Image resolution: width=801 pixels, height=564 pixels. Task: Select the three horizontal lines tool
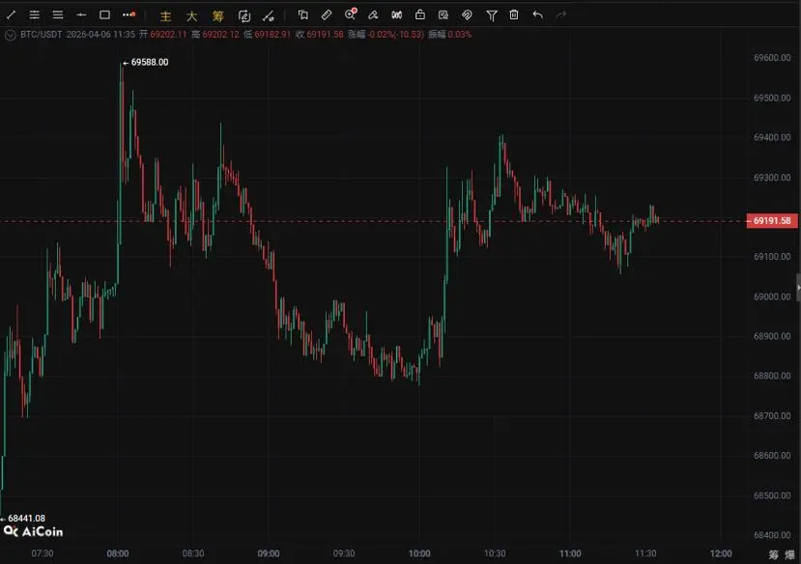(58, 14)
